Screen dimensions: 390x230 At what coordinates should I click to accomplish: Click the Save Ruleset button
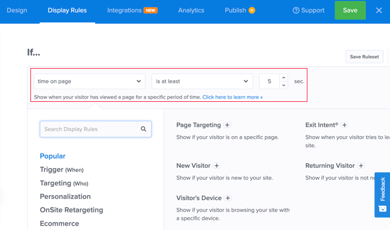pos(364,57)
